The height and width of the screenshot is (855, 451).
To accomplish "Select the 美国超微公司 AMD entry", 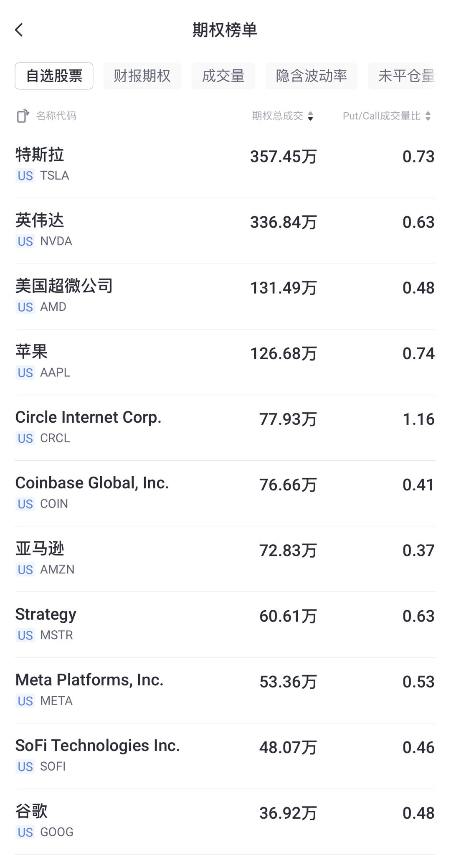I will pyautogui.click(x=225, y=296).
